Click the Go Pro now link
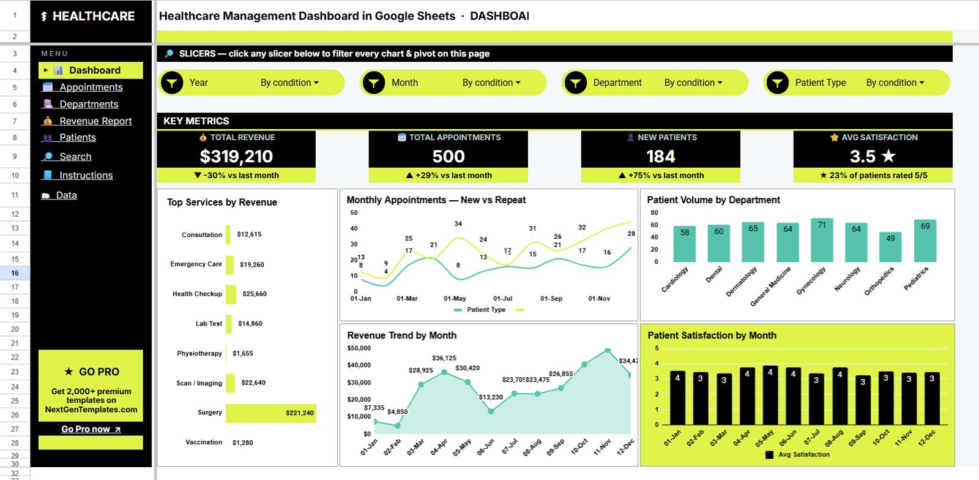Viewport: 979px width, 480px height. (91, 429)
